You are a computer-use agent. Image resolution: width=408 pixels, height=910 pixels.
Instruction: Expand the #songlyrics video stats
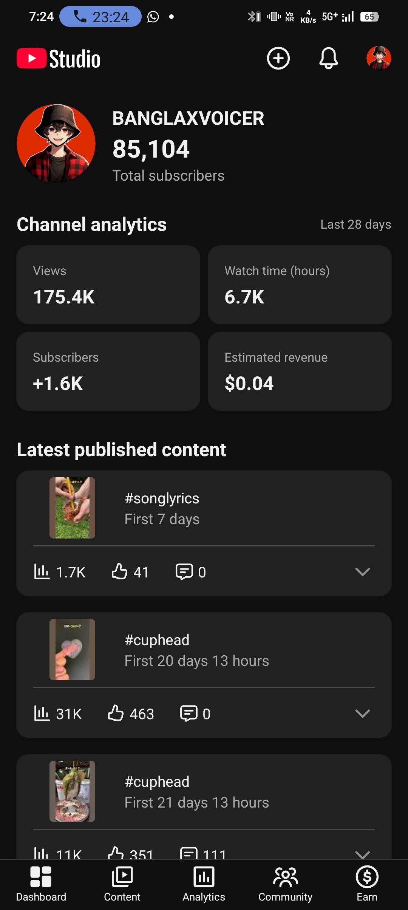[362, 572]
